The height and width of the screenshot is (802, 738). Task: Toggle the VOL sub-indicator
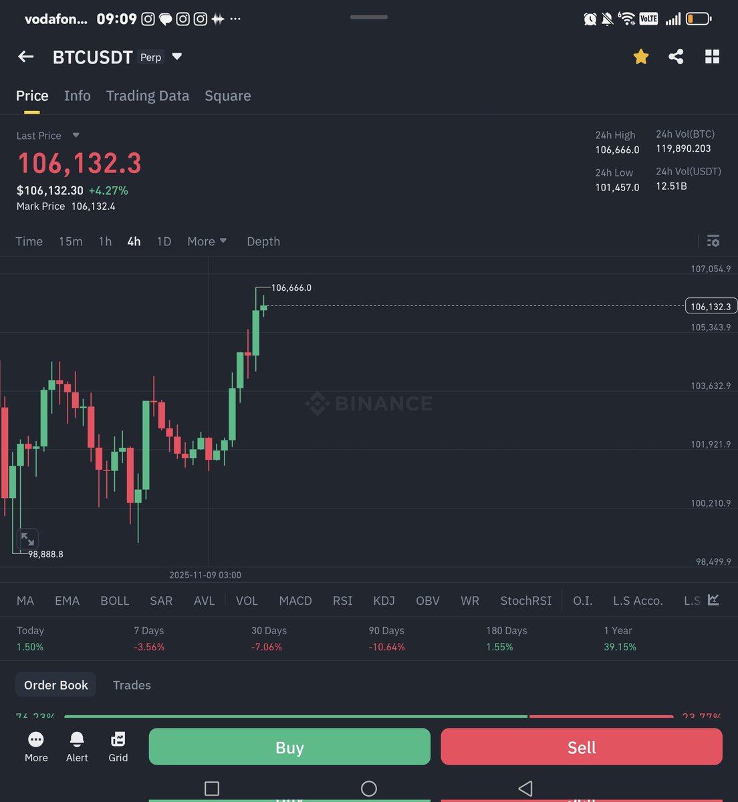247,601
